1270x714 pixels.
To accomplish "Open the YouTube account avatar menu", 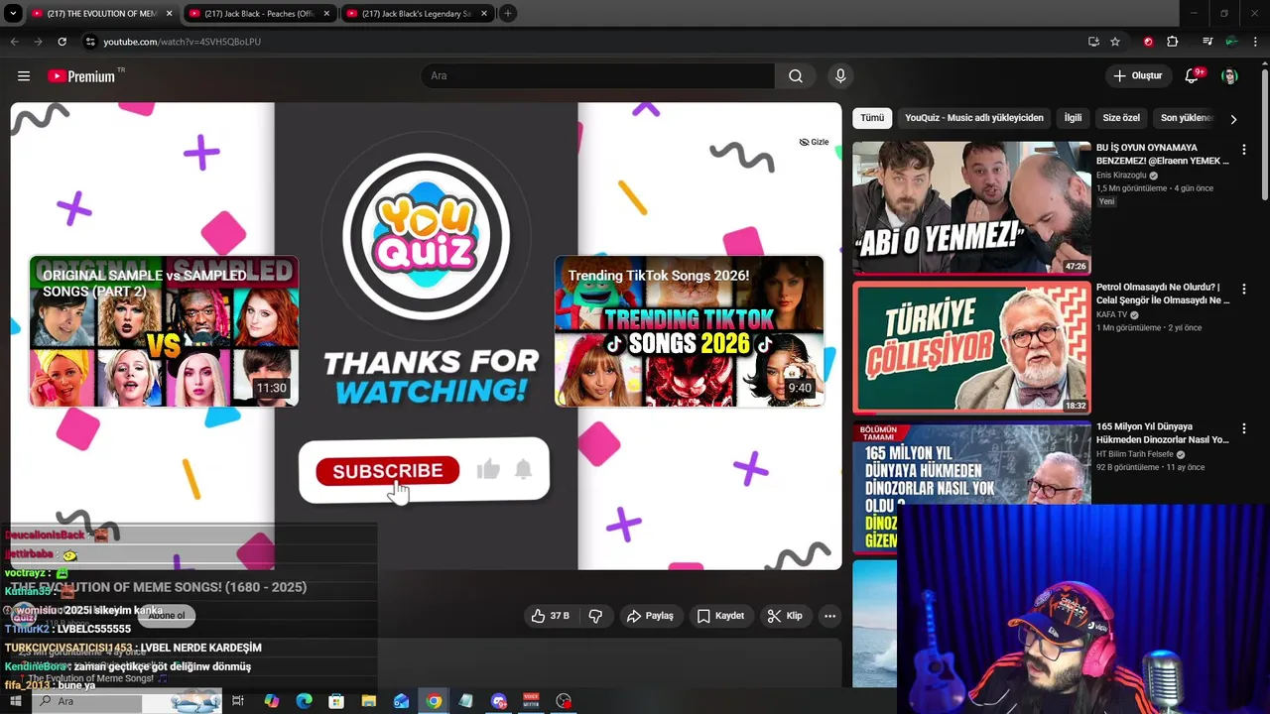I will tap(1229, 76).
